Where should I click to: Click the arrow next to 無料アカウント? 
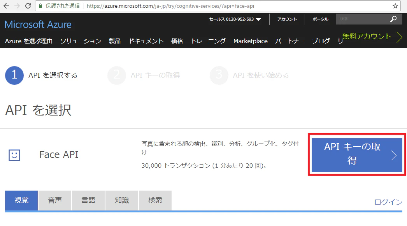(x=400, y=37)
